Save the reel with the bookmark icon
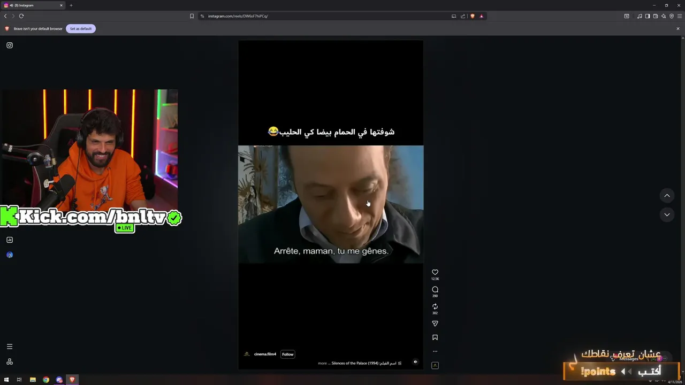 [435, 337]
